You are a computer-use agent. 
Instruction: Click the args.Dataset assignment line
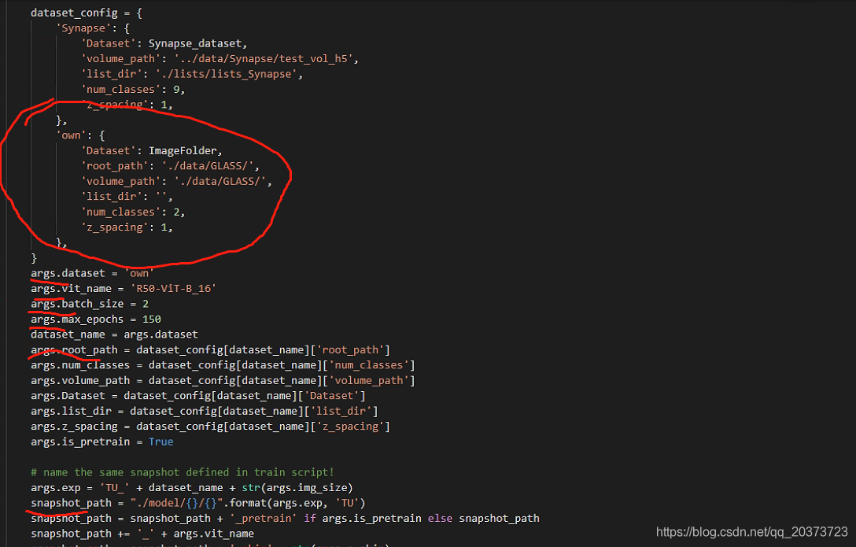[197, 395]
